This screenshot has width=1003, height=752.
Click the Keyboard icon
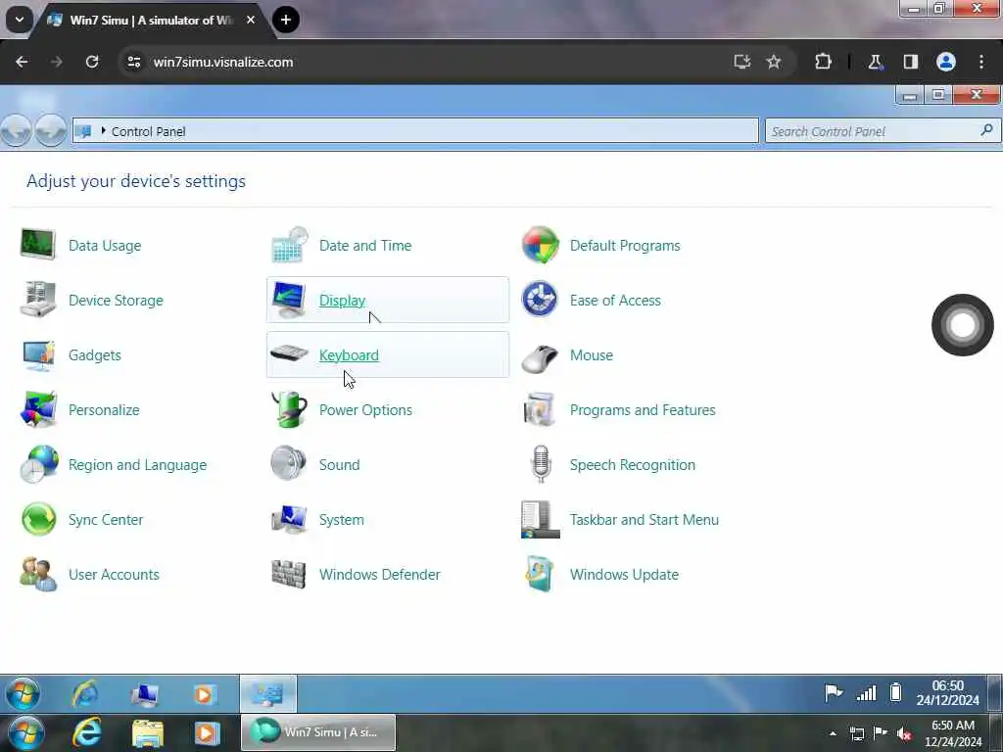click(x=289, y=352)
